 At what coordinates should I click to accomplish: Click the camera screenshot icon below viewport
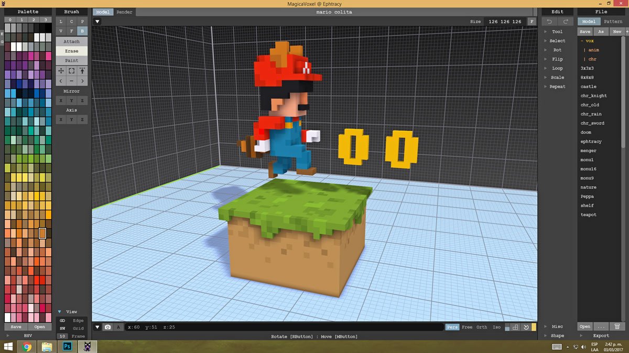107,327
